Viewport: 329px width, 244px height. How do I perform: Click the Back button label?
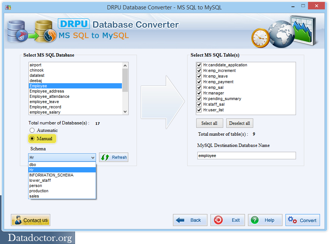[x=195, y=220]
